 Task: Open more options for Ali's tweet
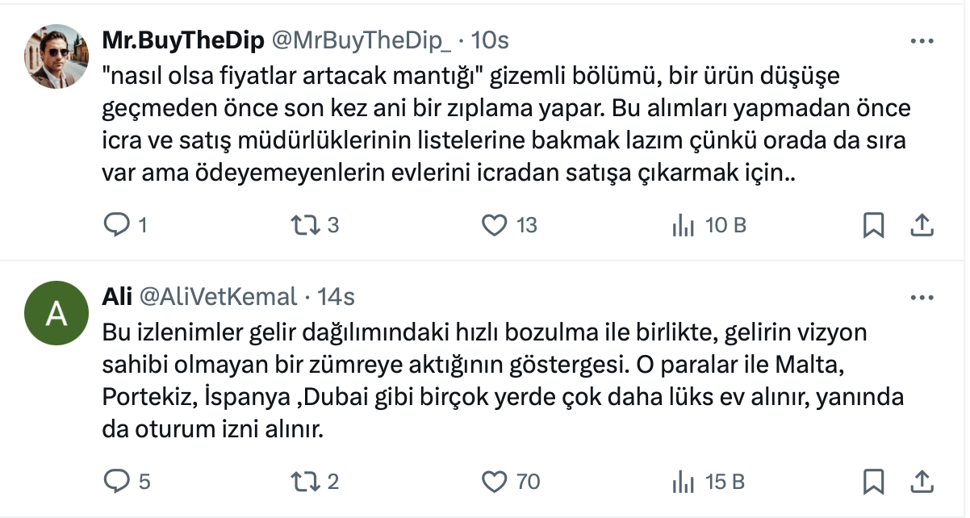[x=922, y=297]
